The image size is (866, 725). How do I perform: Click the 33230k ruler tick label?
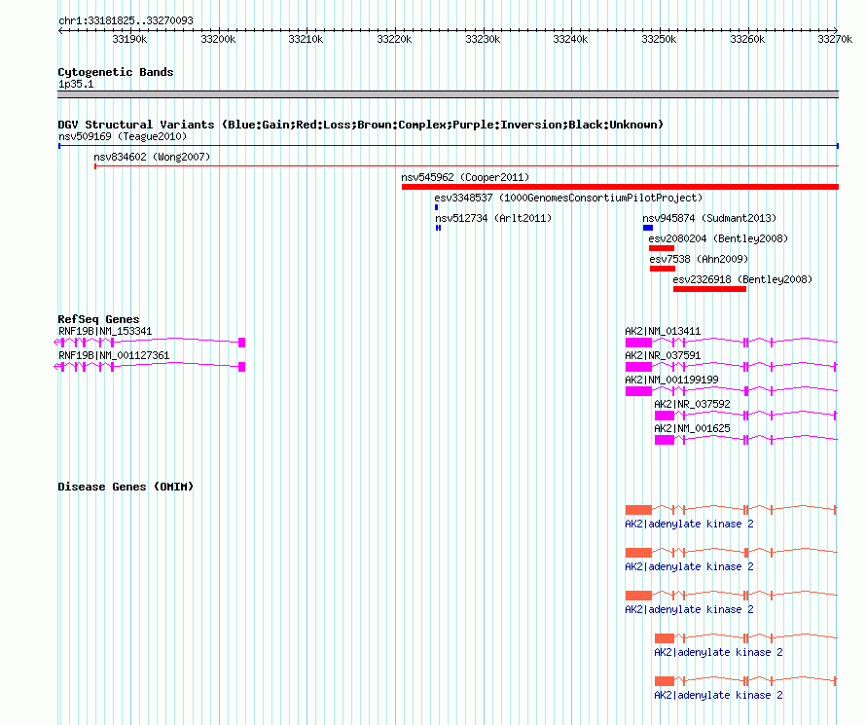[483, 39]
